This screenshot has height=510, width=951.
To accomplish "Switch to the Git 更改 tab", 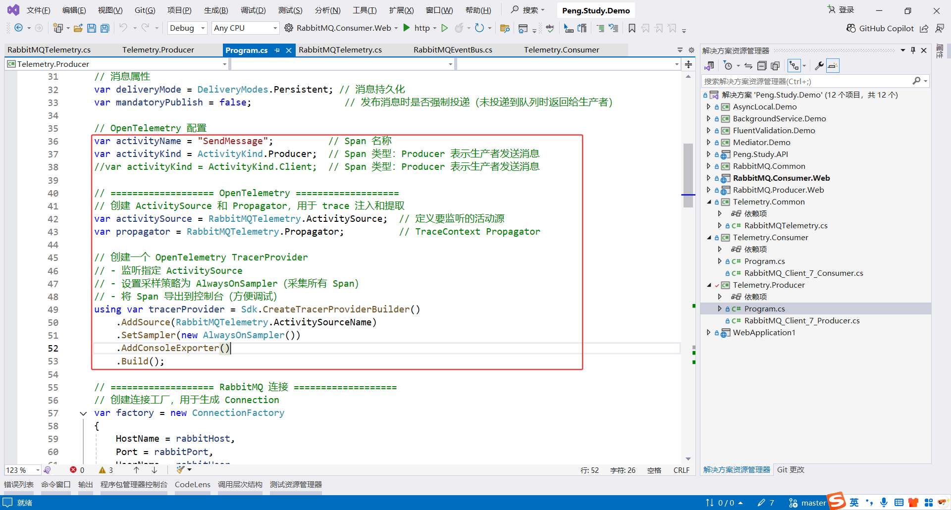I will pyautogui.click(x=791, y=470).
